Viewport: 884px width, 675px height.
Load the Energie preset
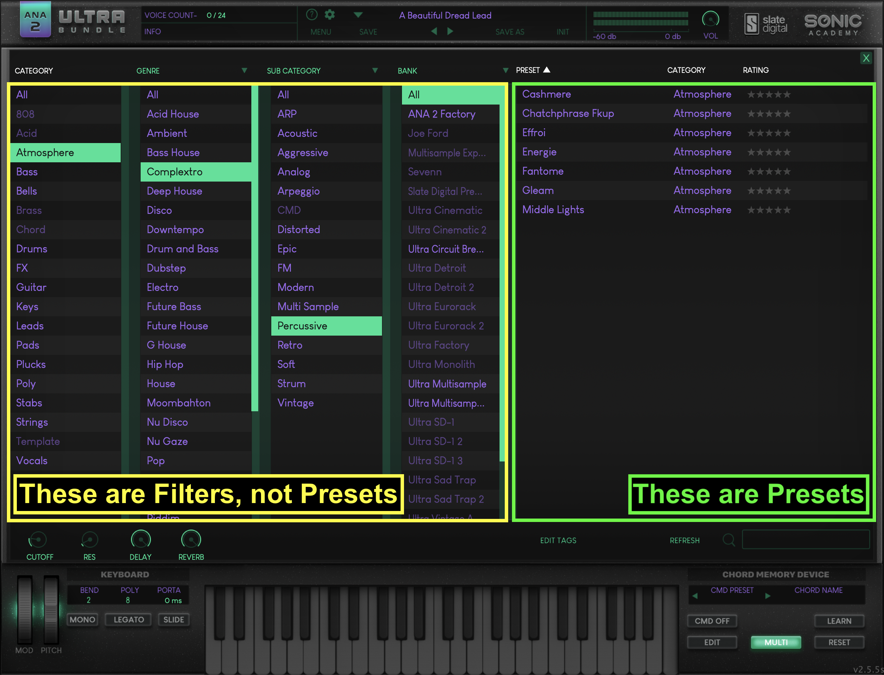(x=539, y=152)
